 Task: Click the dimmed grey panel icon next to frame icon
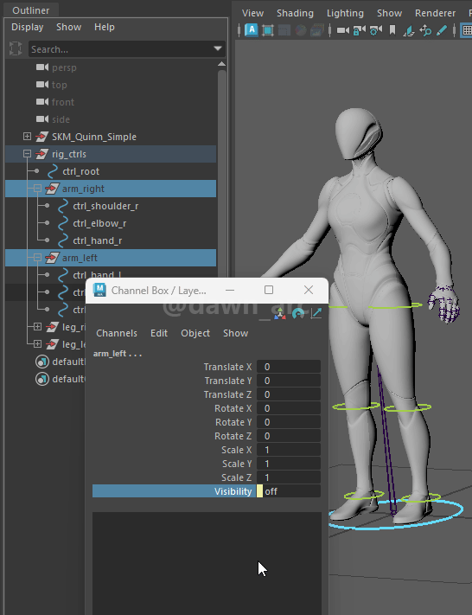pos(284,30)
